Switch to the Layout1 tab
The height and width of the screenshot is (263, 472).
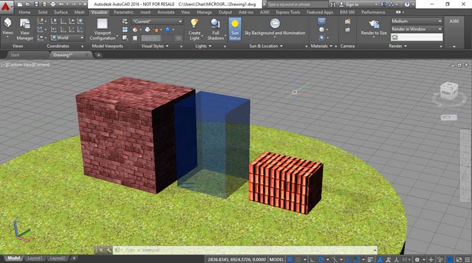click(x=36, y=258)
